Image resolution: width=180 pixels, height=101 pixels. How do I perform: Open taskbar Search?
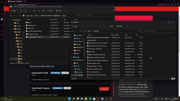(x=74, y=99)
